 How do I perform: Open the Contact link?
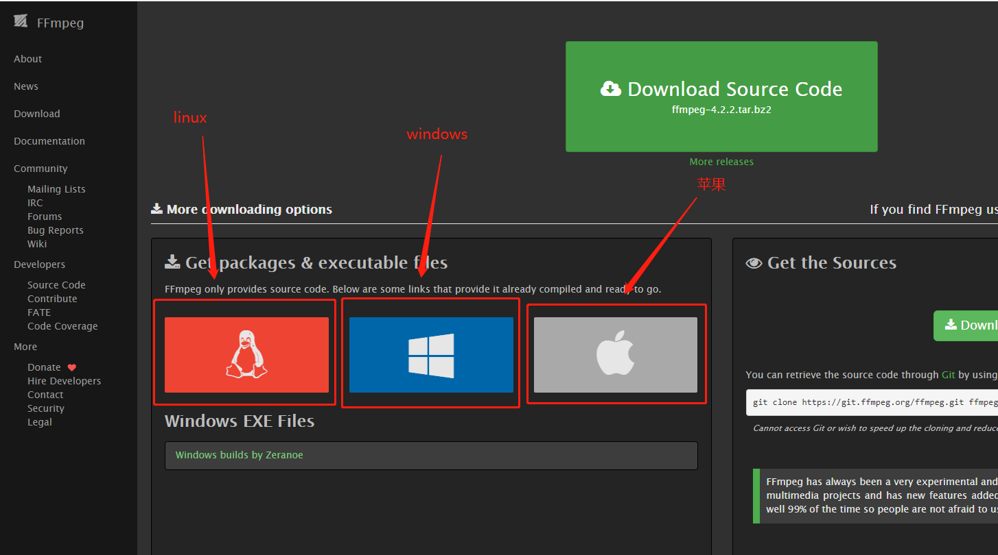point(45,395)
